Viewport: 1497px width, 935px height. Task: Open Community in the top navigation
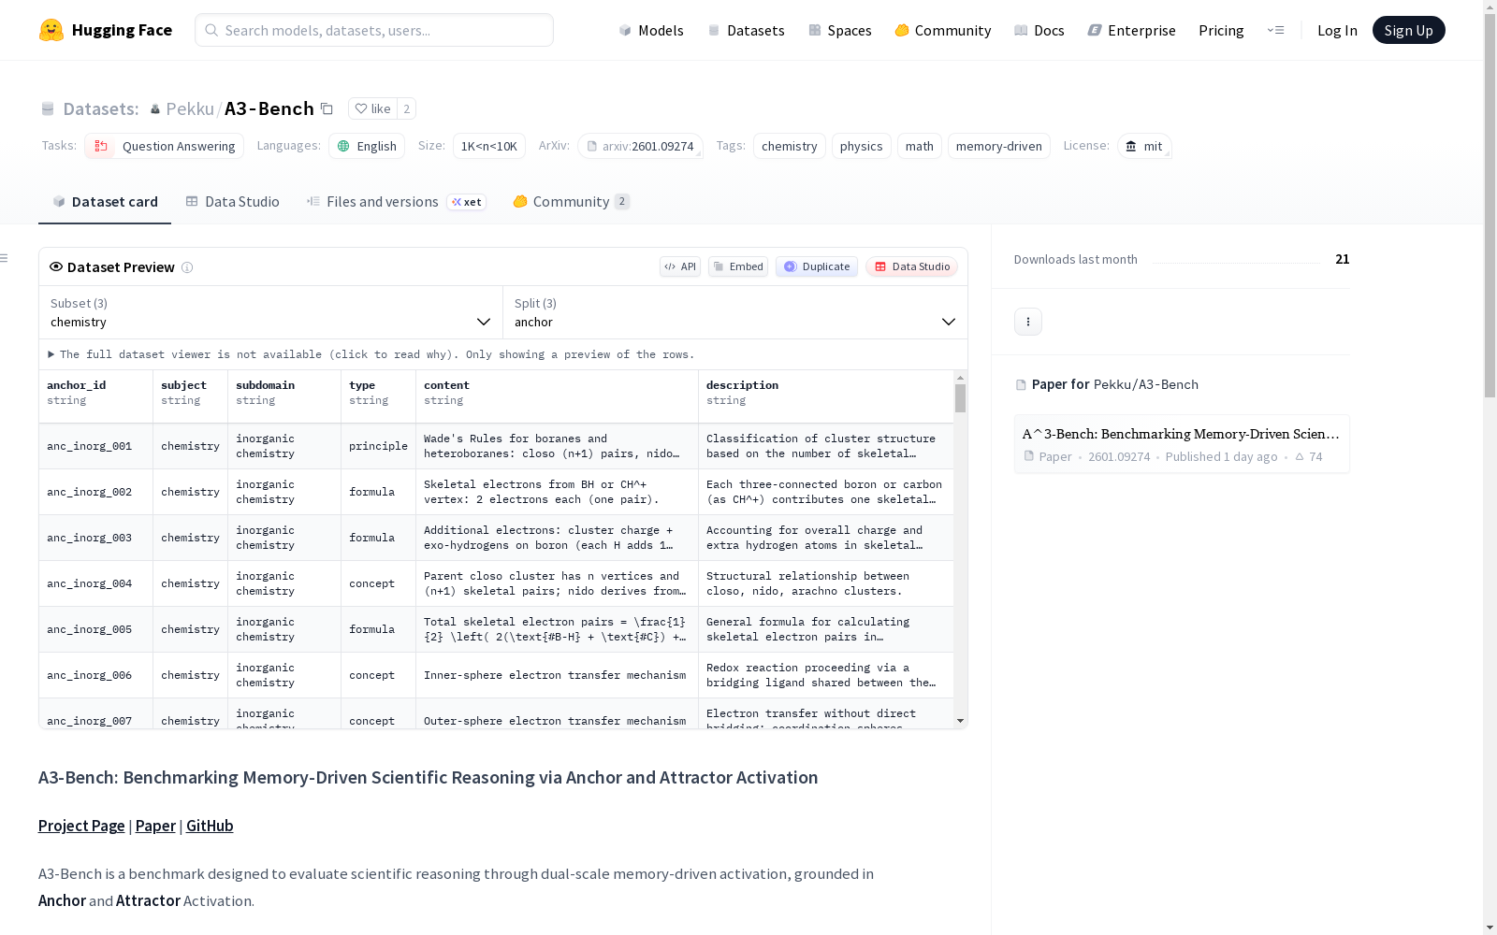point(943,30)
